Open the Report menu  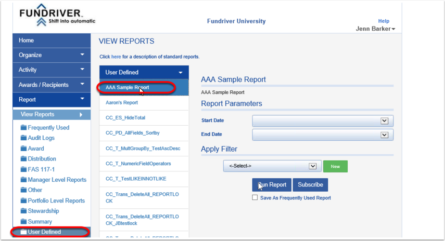pos(52,99)
